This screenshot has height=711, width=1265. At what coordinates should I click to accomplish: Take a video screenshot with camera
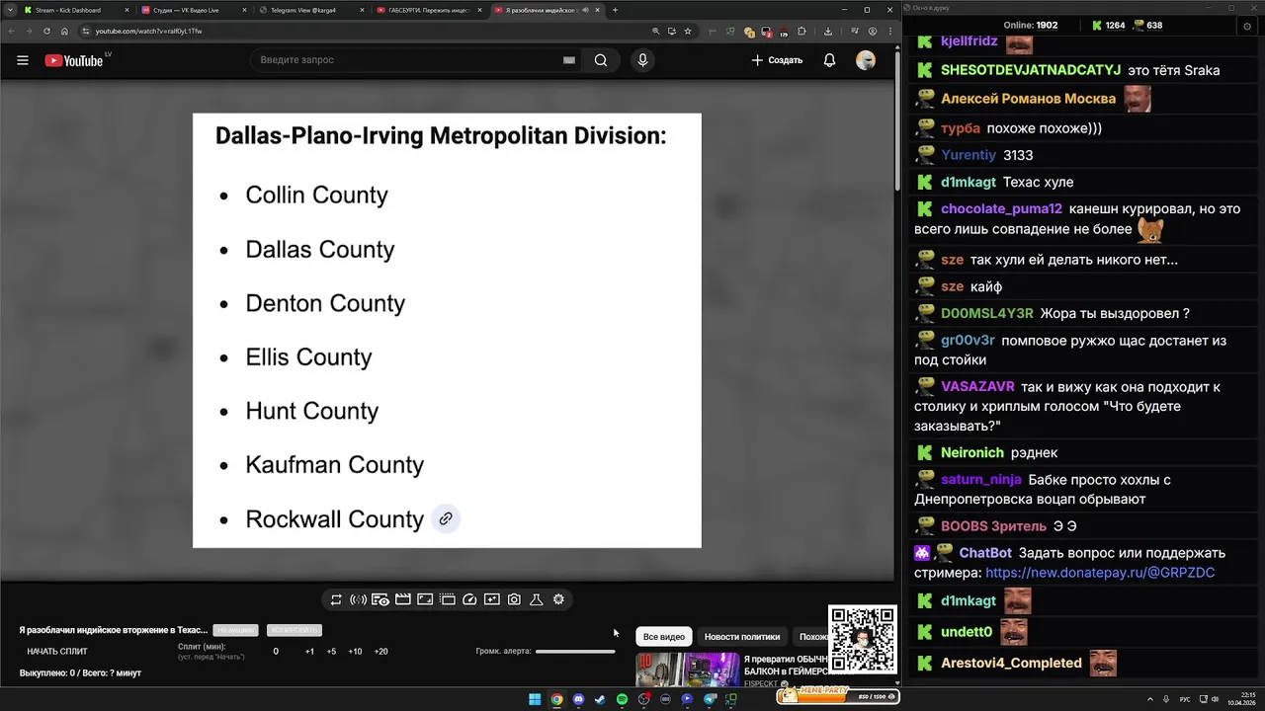(514, 599)
